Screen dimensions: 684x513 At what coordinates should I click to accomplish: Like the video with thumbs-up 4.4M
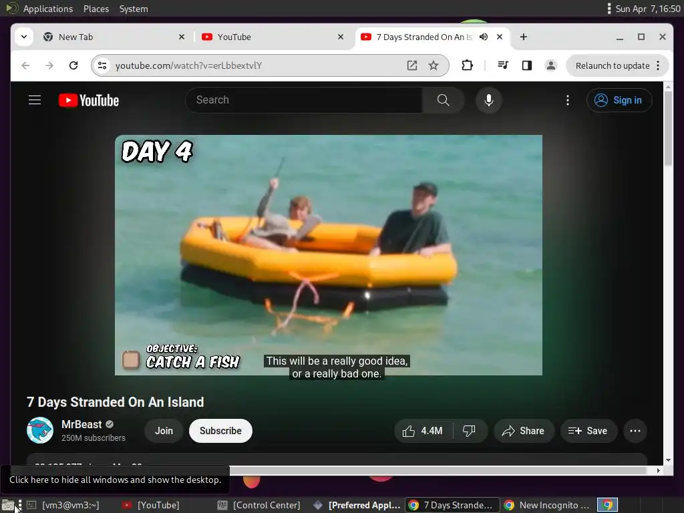423,431
